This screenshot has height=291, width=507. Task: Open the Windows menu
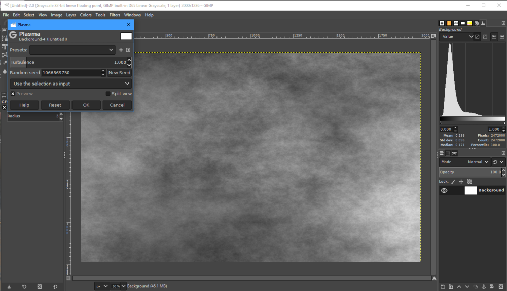pyautogui.click(x=132, y=15)
